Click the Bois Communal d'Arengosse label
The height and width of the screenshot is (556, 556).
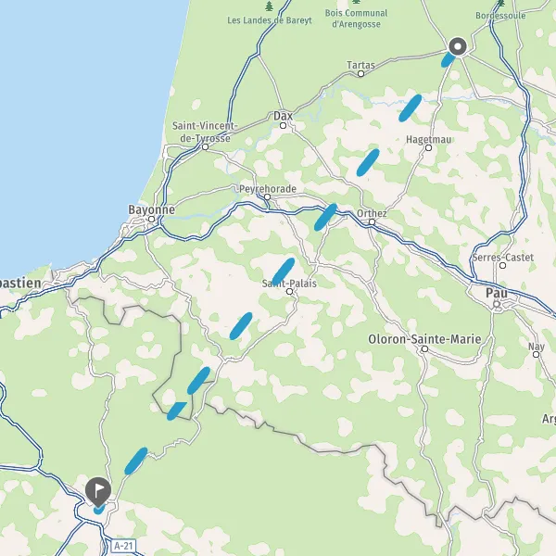[356, 19]
